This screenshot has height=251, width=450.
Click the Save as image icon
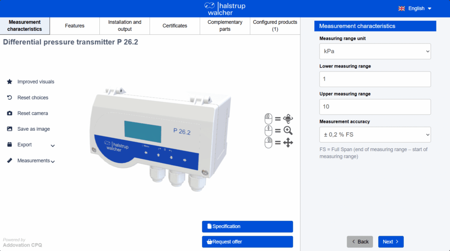10,129
